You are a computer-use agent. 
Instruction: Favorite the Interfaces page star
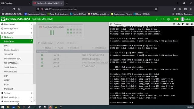(x=31, y=41)
